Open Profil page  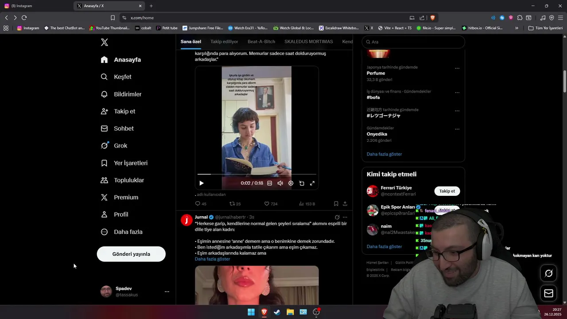click(x=115, y=214)
